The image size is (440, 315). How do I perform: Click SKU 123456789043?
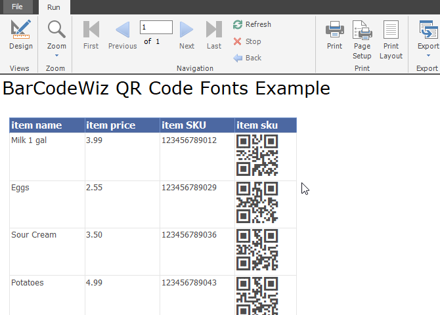pyautogui.click(x=189, y=282)
